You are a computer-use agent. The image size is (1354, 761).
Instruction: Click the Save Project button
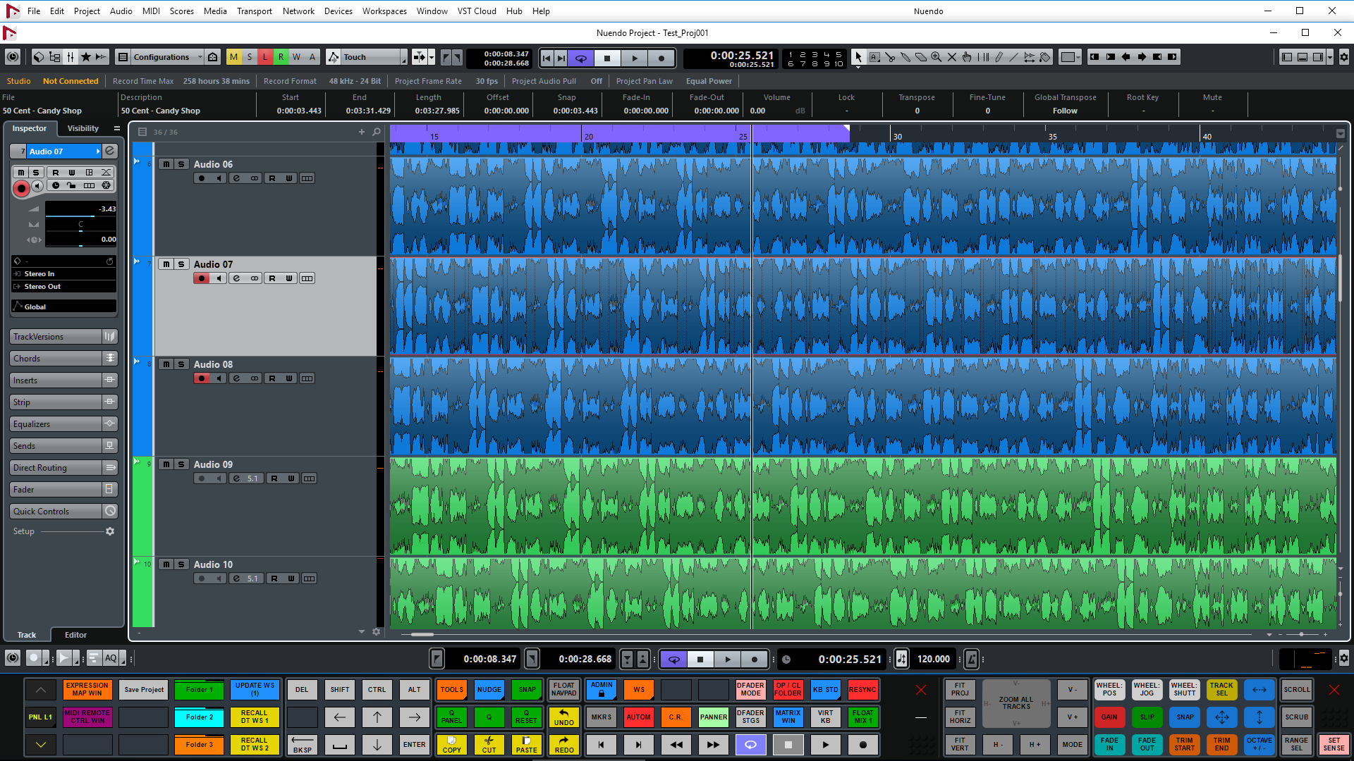144,690
